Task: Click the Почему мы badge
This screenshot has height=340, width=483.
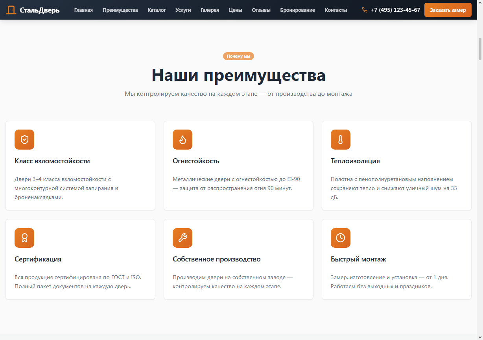Action: [238, 56]
